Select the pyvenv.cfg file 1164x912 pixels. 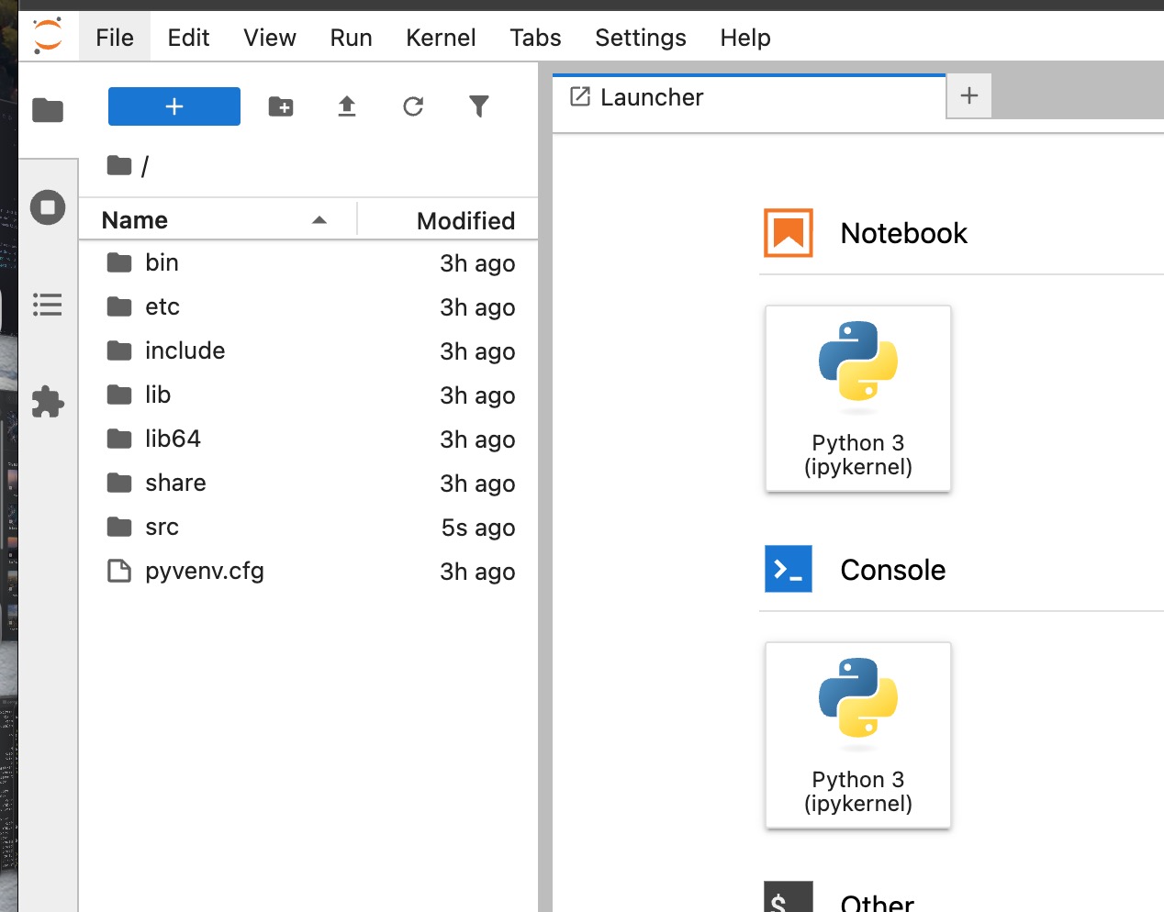pos(204,571)
